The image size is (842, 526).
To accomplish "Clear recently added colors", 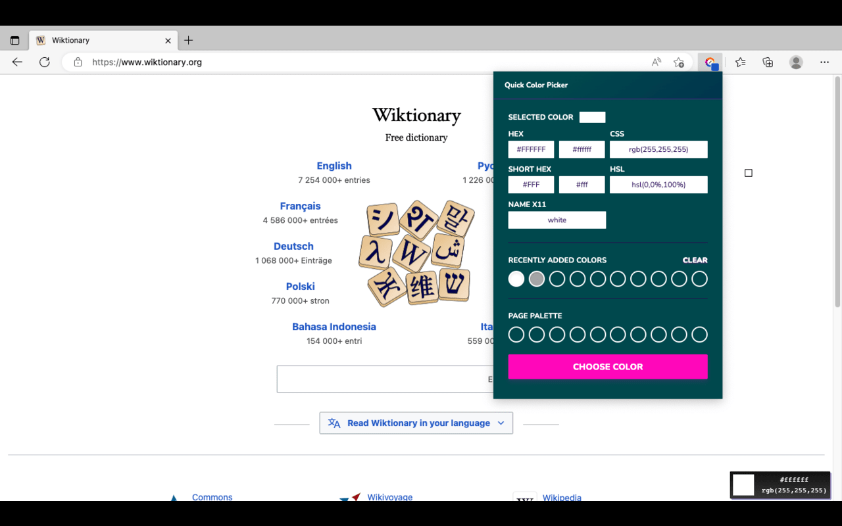I will click(695, 260).
